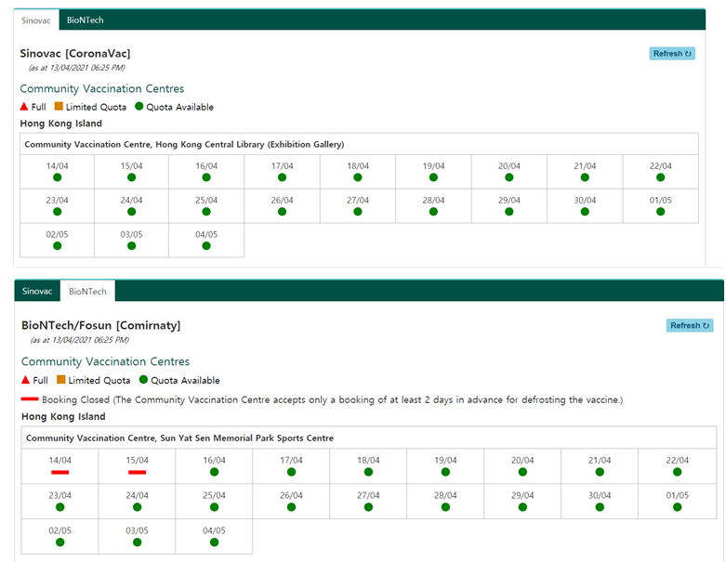This screenshot has width=726, height=562.
Task: Select 26/04 date label at Sun Yat Sen
Action: point(291,495)
